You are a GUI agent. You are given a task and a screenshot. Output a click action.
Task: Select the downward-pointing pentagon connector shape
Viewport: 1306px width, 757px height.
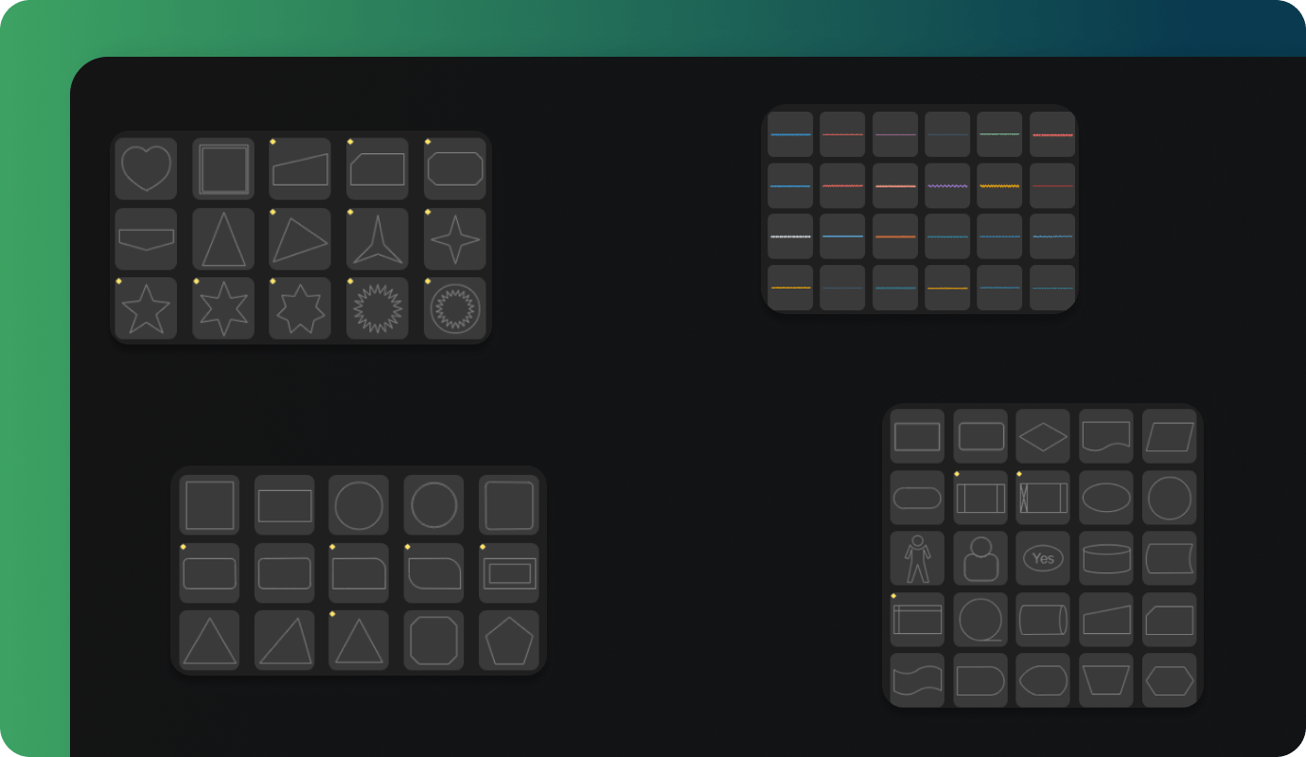point(146,238)
